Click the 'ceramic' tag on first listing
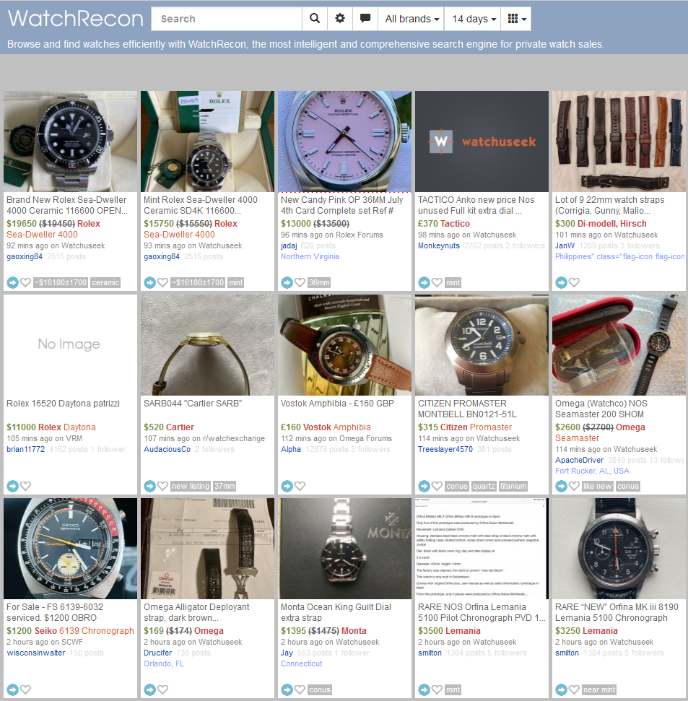 (x=105, y=282)
